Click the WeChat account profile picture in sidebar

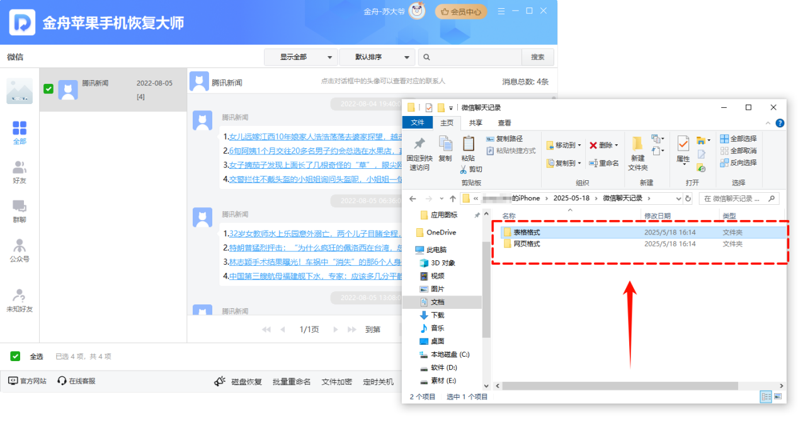click(x=20, y=91)
